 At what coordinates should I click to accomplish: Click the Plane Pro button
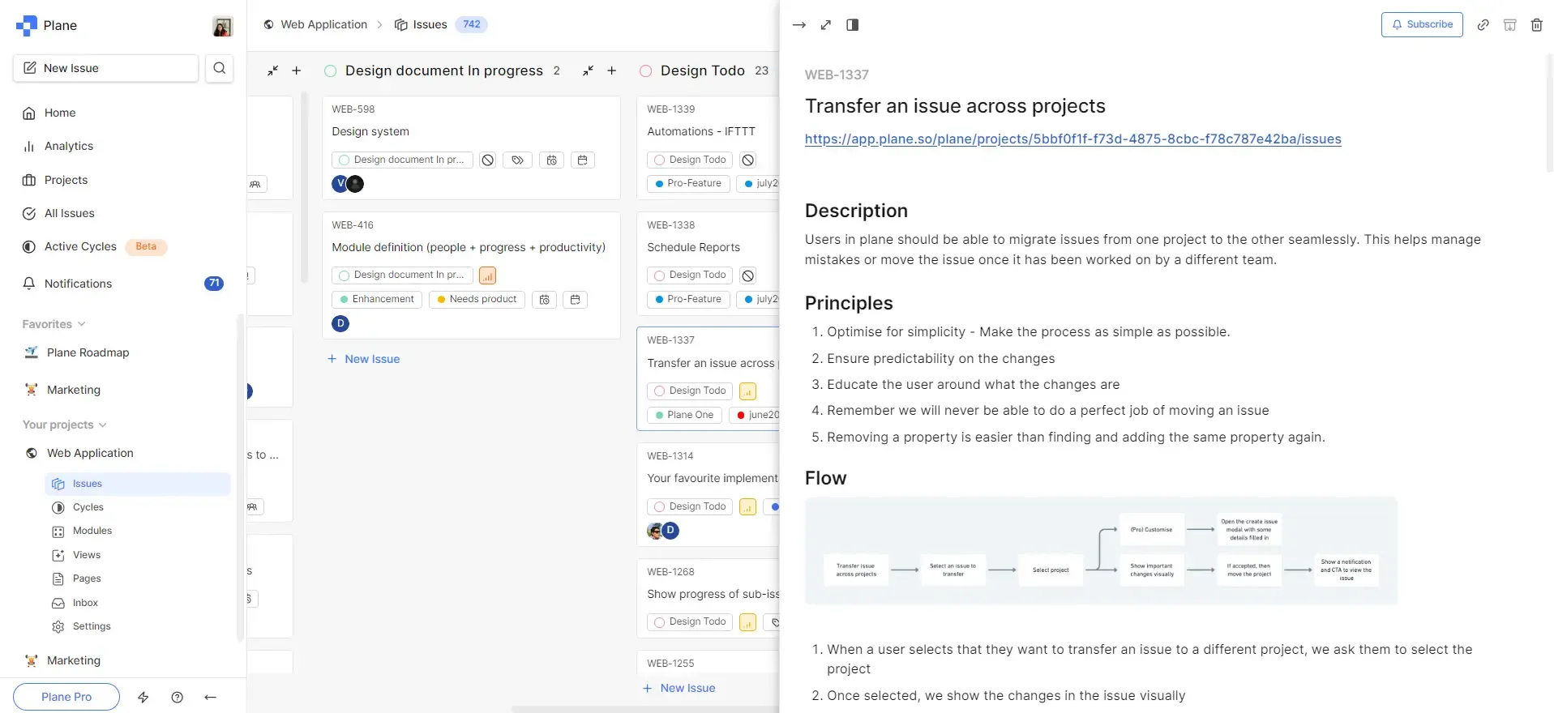66,697
